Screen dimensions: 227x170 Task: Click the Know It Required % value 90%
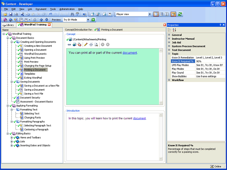click(210, 61)
